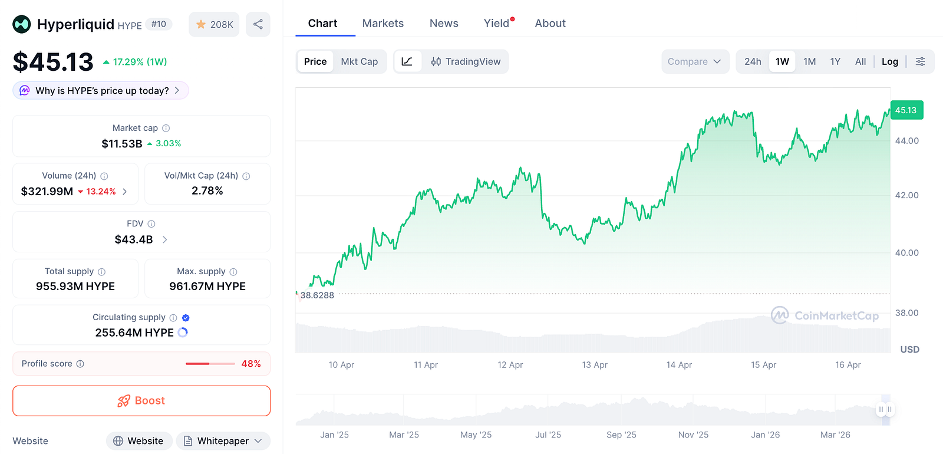Expand Volume (24h) details chevron
Screen dimensions: 943x454
coord(125,192)
